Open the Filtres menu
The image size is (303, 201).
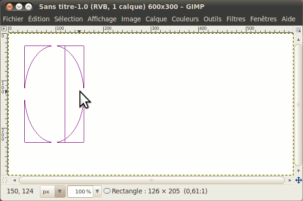coord(236,19)
